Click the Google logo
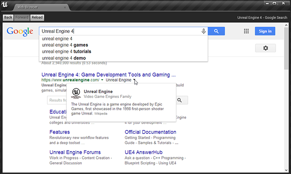The height and width of the screenshot is (174, 291). [x=20, y=31]
